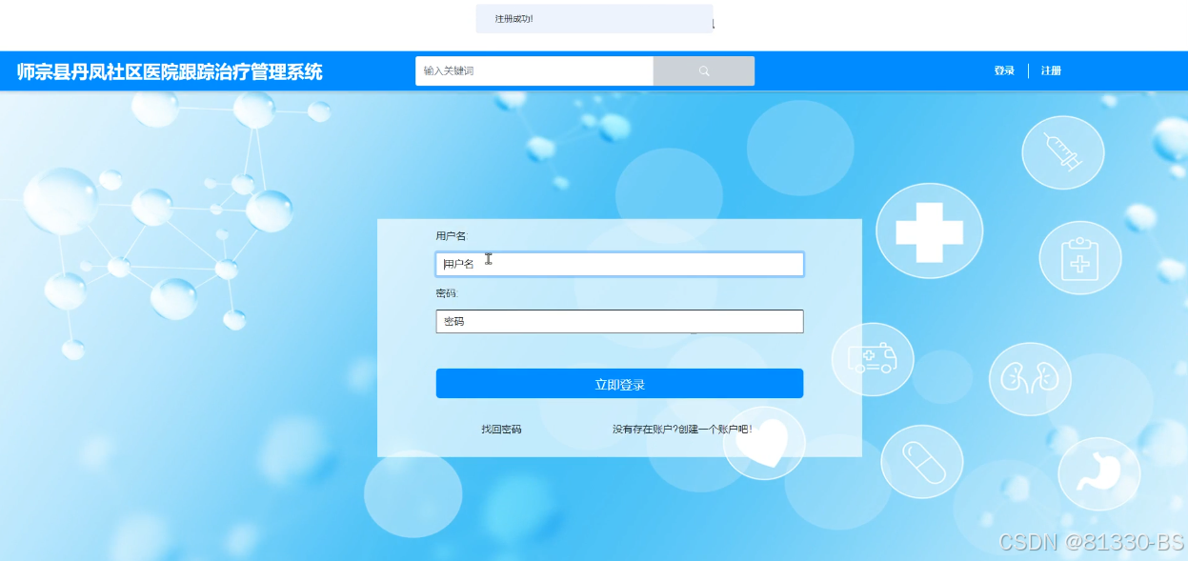Click the 用户名 input field
This screenshot has width=1188, height=561.
coord(619,264)
